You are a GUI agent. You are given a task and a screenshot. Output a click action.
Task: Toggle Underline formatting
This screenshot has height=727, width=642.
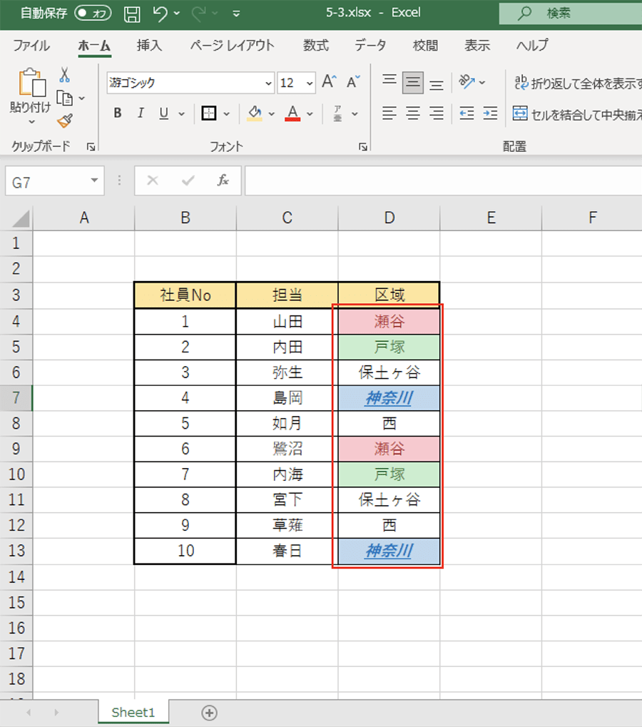tap(163, 113)
